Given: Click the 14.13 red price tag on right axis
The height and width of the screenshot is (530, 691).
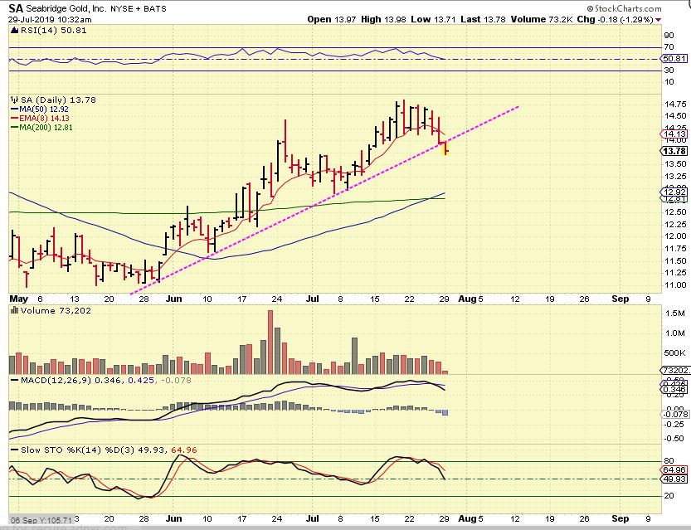Looking at the screenshot, I should click(674, 134).
